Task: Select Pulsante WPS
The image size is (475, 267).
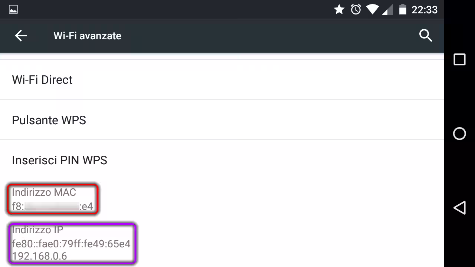Action: click(49, 120)
